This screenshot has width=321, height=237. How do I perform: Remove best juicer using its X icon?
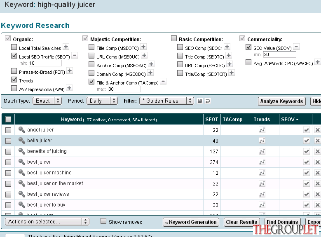[318, 162]
